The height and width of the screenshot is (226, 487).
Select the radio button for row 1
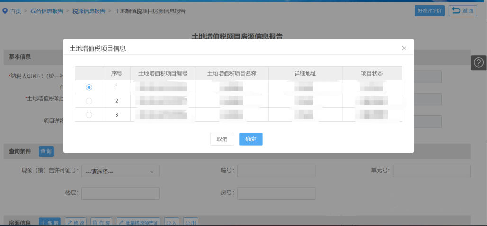(89, 87)
